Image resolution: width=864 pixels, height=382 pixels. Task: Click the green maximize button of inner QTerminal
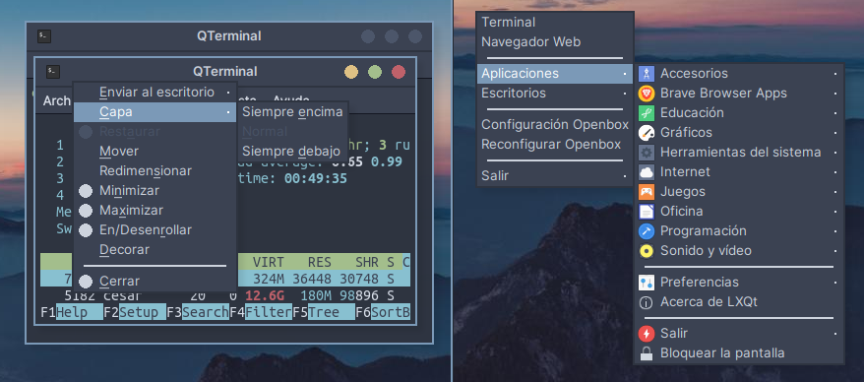click(x=375, y=72)
